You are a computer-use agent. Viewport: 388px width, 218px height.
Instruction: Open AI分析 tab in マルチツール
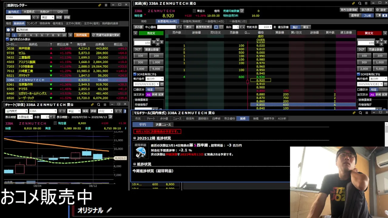282,118
